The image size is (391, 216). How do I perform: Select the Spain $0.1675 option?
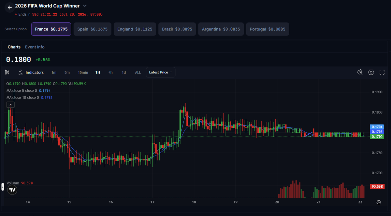click(93, 29)
